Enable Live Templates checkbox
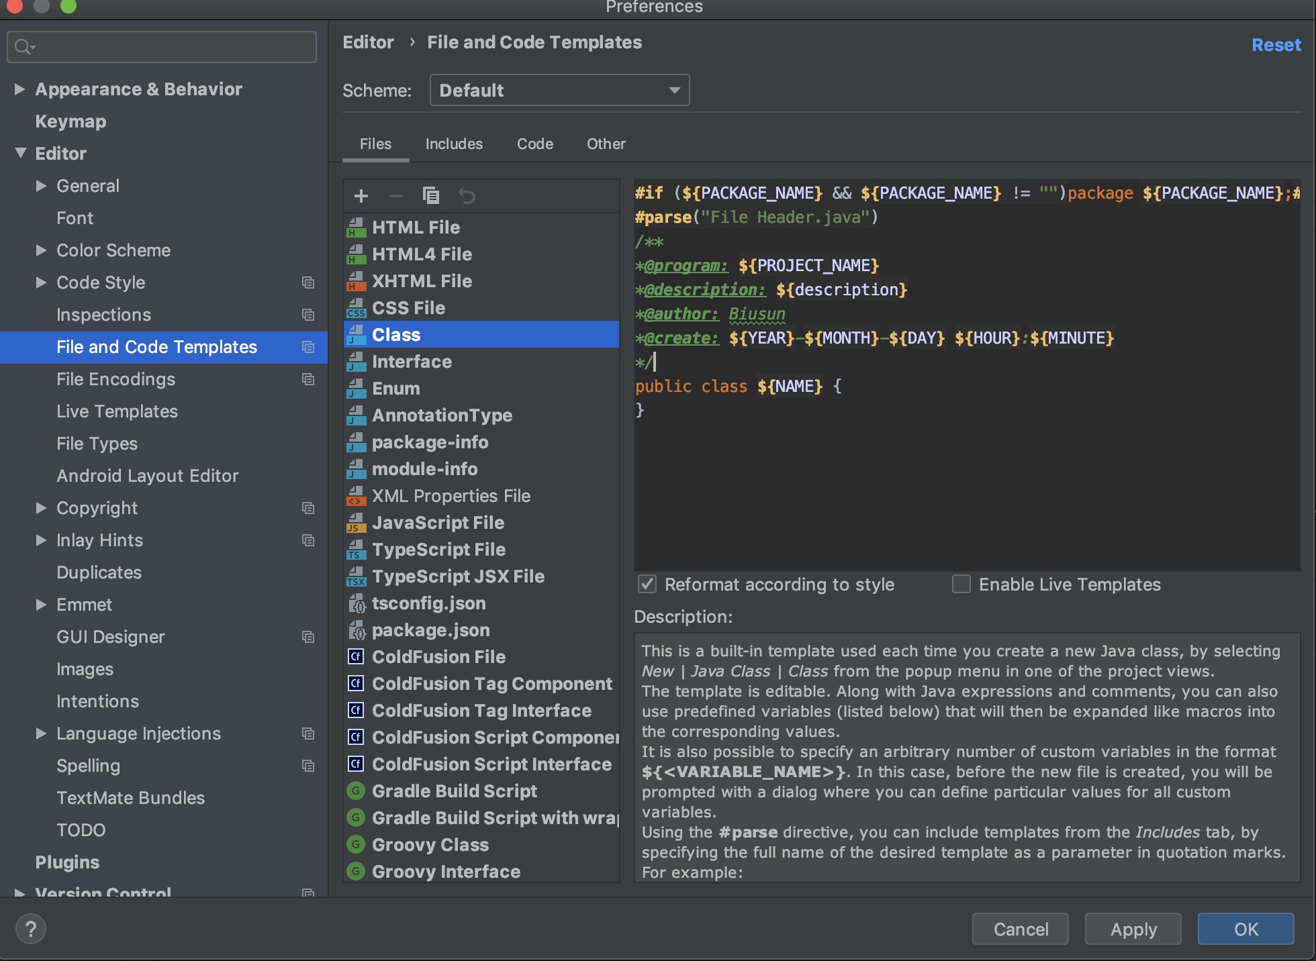The width and height of the screenshot is (1316, 961). click(x=961, y=585)
